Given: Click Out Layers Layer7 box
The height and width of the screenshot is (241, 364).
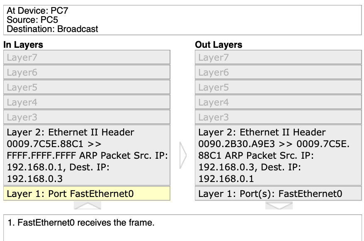Looking at the screenshot, I should click(278, 57).
